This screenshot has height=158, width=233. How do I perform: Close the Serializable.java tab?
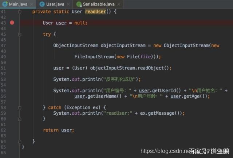[x=119, y=4]
